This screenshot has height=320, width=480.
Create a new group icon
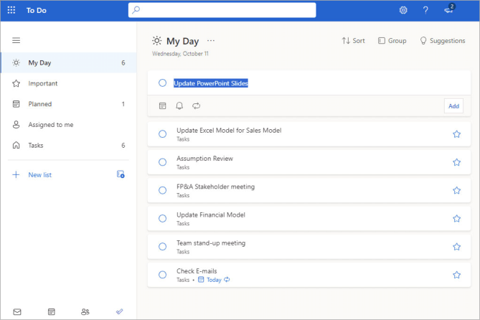pos(121,174)
